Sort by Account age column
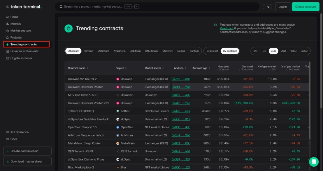The image size is (323, 171). click(201, 68)
